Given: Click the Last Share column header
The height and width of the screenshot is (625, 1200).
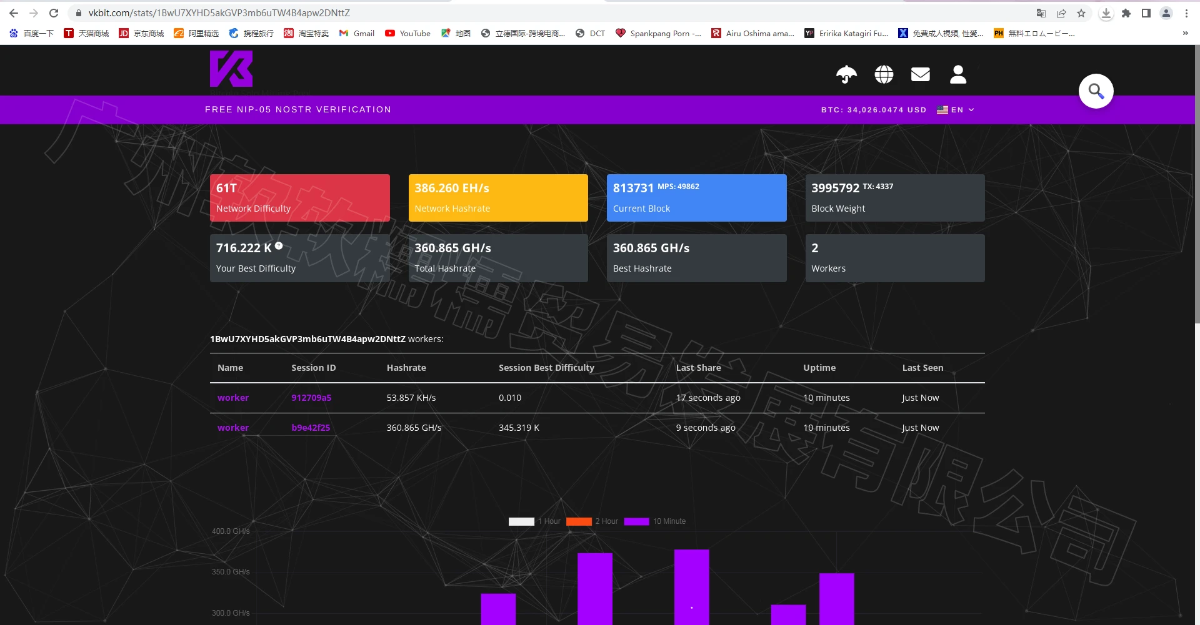Looking at the screenshot, I should click(699, 368).
